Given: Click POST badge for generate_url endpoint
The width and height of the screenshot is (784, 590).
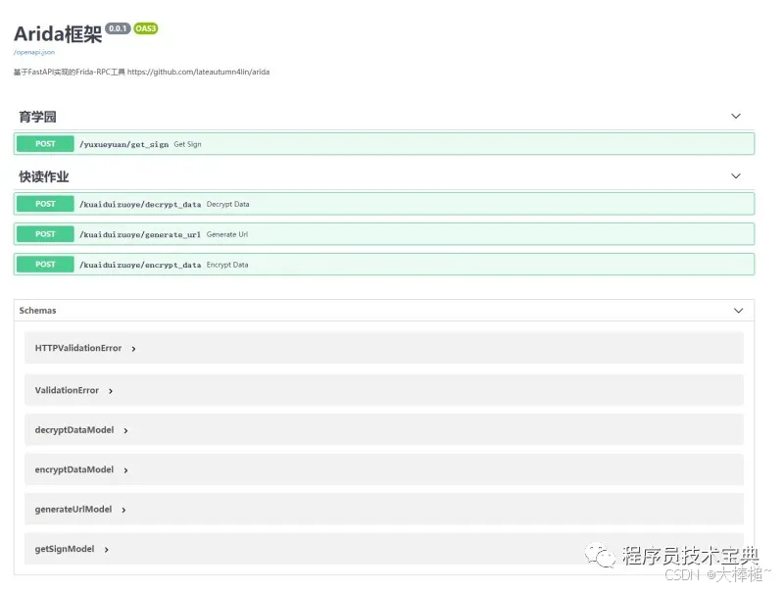Looking at the screenshot, I should 45,234.
